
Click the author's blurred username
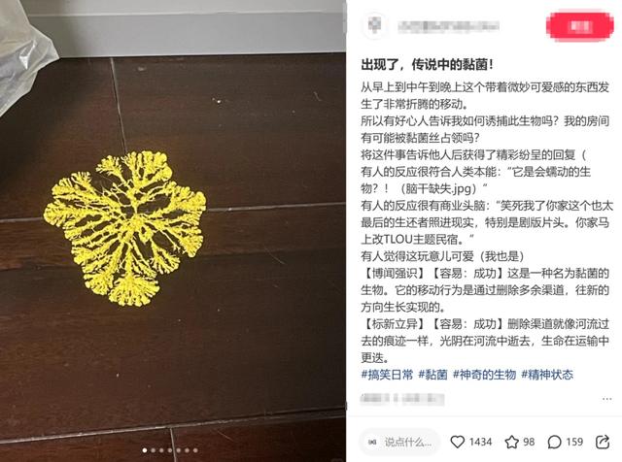click(448, 26)
